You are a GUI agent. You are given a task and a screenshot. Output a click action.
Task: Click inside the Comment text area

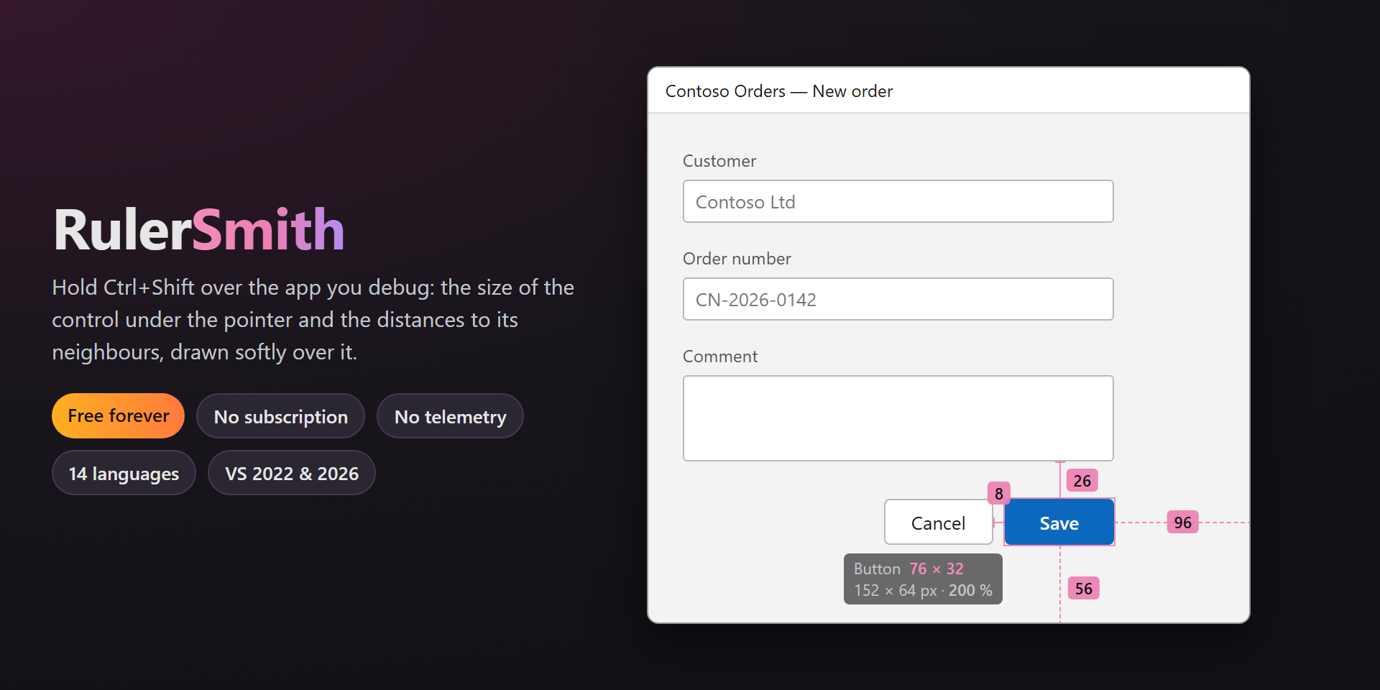(898, 418)
